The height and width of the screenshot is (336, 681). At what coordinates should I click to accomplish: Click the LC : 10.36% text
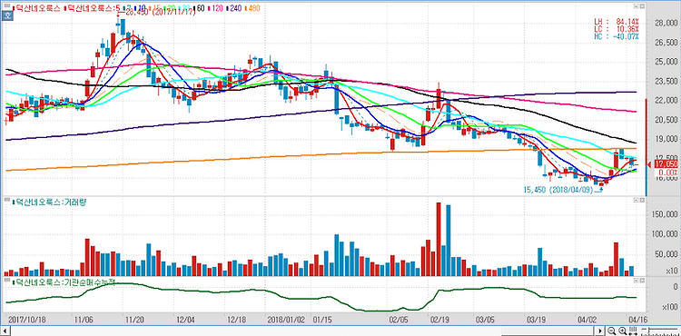617,29
